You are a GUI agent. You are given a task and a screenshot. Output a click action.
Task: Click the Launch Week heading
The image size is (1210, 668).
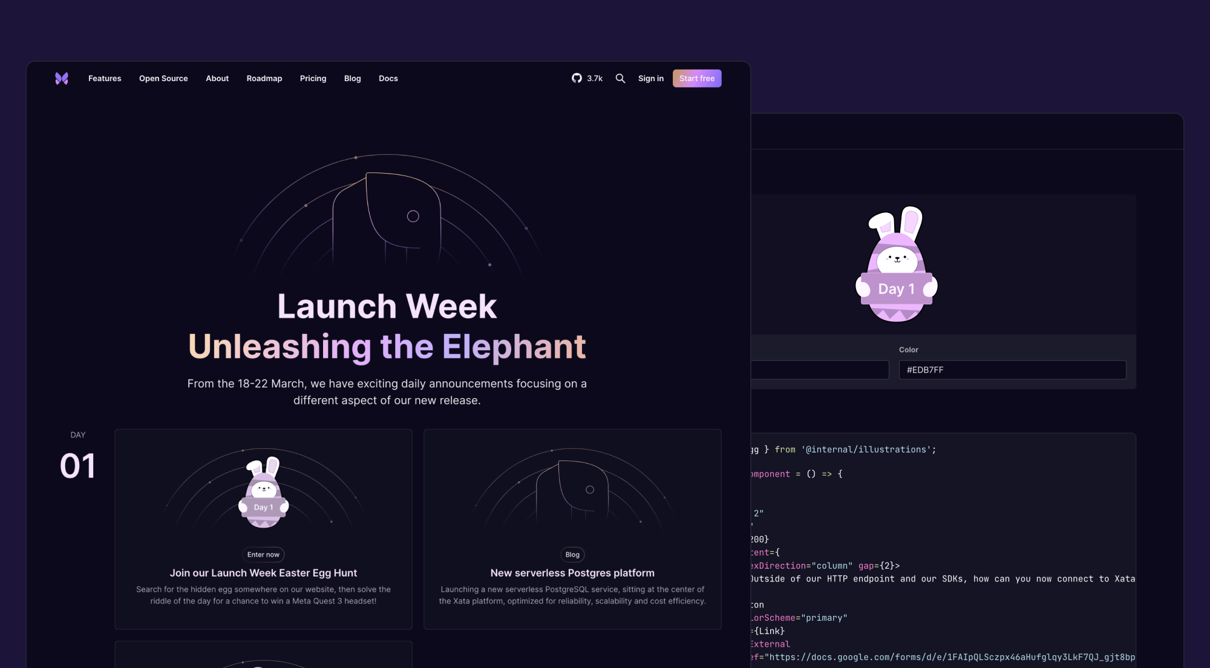(387, 306)
